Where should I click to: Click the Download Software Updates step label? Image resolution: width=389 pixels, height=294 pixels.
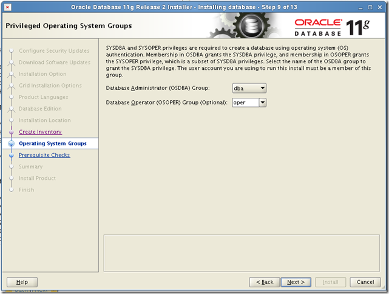click(x=55, y=63)
